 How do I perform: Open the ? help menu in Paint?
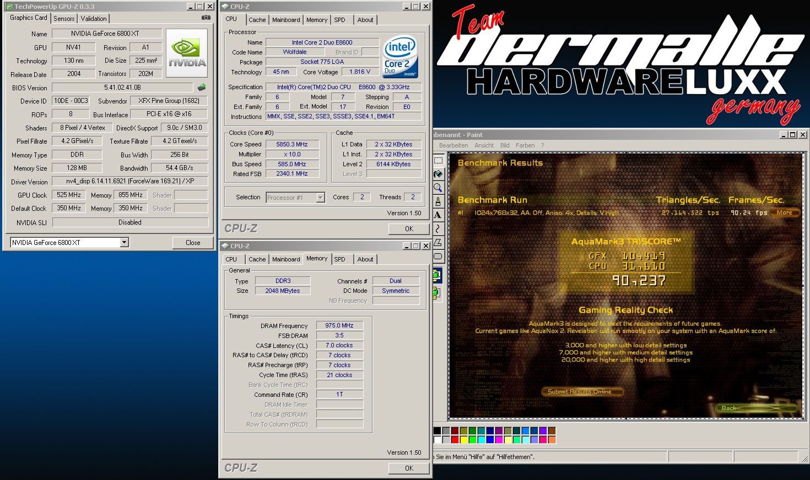point(542,145)
